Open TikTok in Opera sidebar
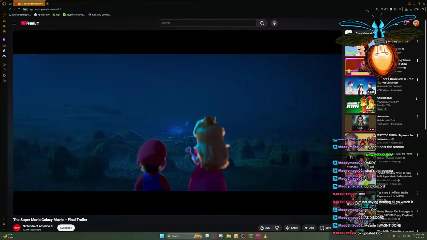 pos(4,51)
